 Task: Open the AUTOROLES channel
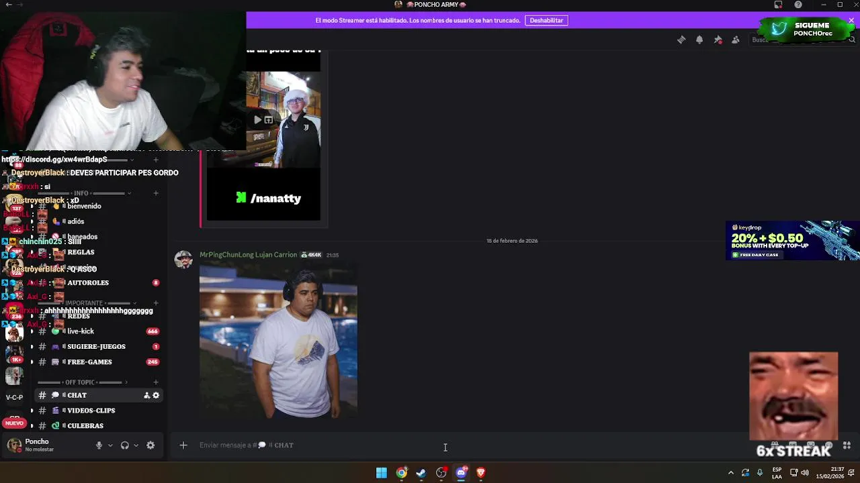97,282
